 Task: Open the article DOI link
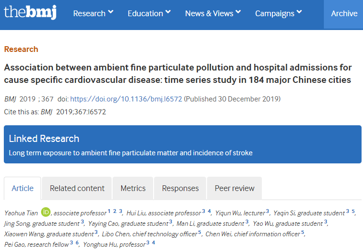tap(126, 99)
